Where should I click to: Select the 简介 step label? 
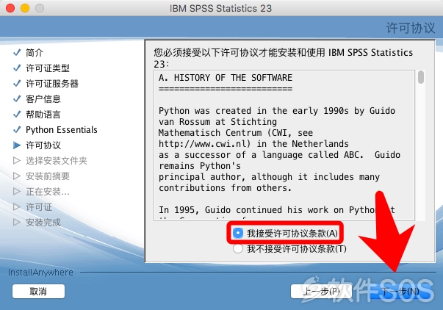click(35, 52)
